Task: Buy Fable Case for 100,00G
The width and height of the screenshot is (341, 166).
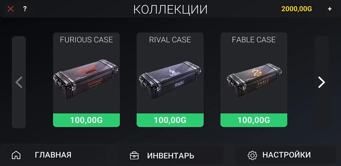Action: coord(254,120)
